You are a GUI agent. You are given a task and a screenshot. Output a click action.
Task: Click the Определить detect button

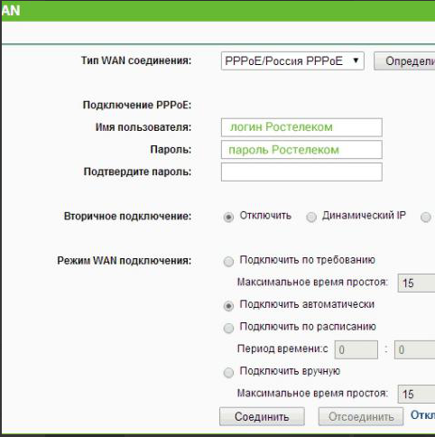click(x=404, y=61)
